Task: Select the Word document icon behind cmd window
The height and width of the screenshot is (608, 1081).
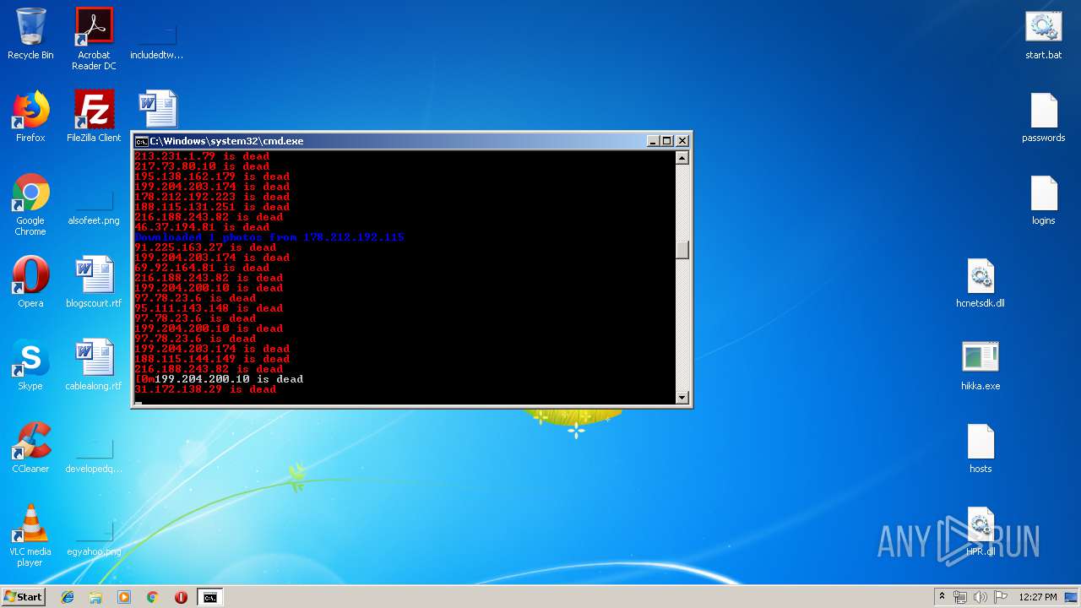Action: pyautogui.click(x=158, y=110)
